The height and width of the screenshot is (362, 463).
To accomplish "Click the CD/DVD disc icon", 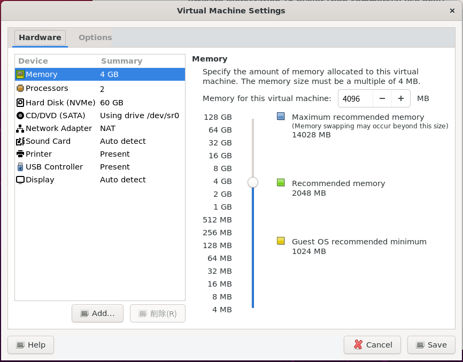I will pyautogui.click(x=20, y=115).
